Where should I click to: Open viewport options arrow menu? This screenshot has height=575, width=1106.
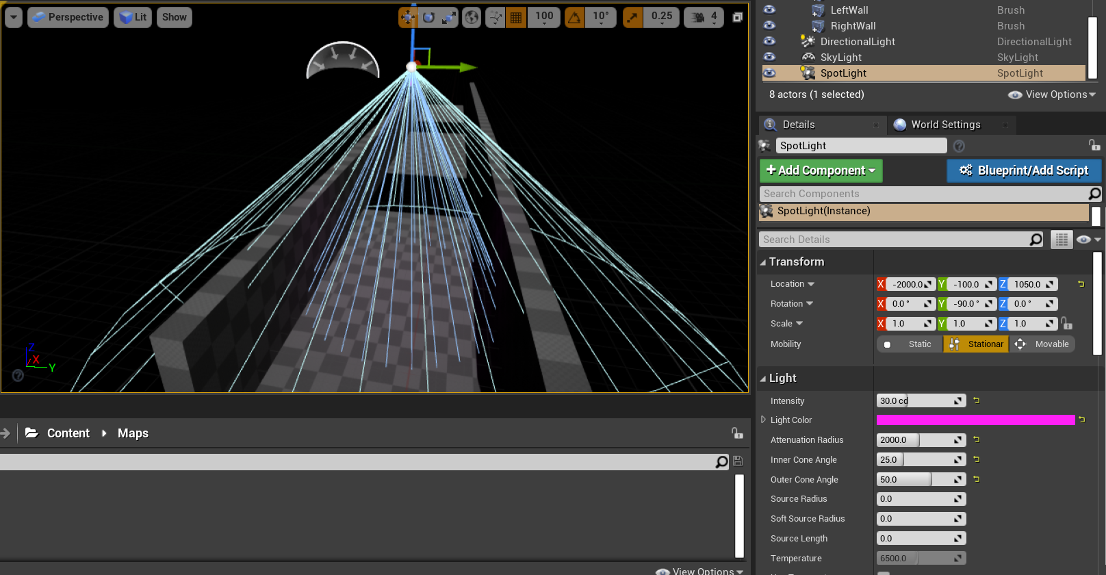click(x=14, y=17)
